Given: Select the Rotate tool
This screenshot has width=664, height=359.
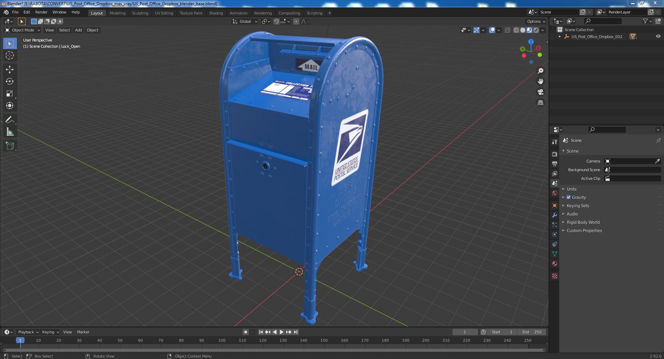Looking at the screenshot, I should click(10, 82).
